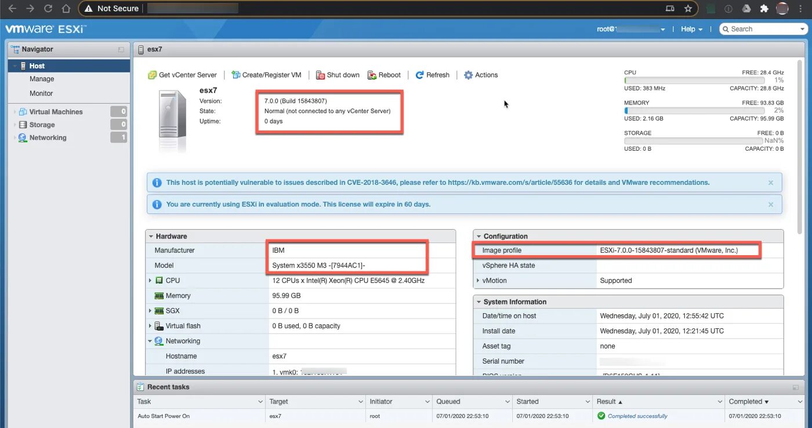The width and height of the screenshot is (812, 428).
Task: Click the CPU usage bar
Action: 694,81
